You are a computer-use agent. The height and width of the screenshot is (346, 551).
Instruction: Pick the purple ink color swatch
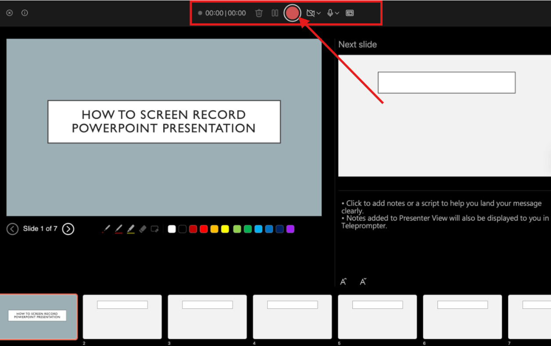(x=290, y=229)
